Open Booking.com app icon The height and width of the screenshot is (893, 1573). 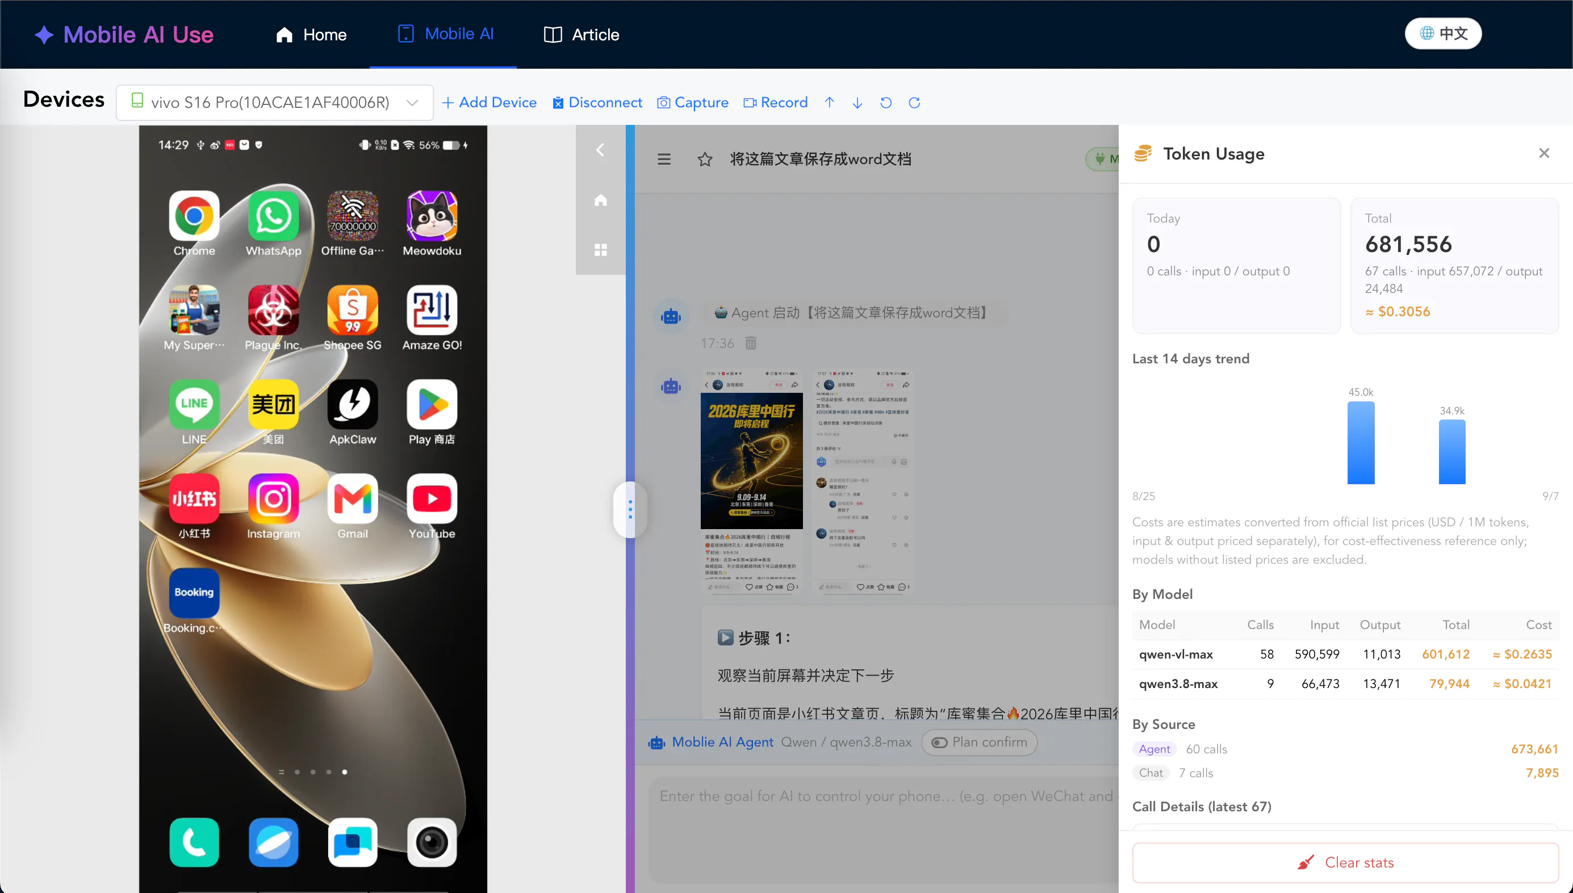194,593
